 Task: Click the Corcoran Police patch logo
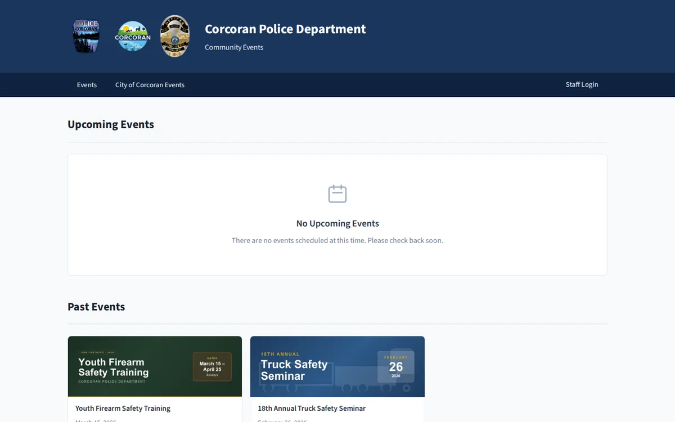coord(86,36)
